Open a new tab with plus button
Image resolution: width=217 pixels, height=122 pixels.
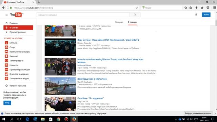pyautogui.click(x=39, y=2)
